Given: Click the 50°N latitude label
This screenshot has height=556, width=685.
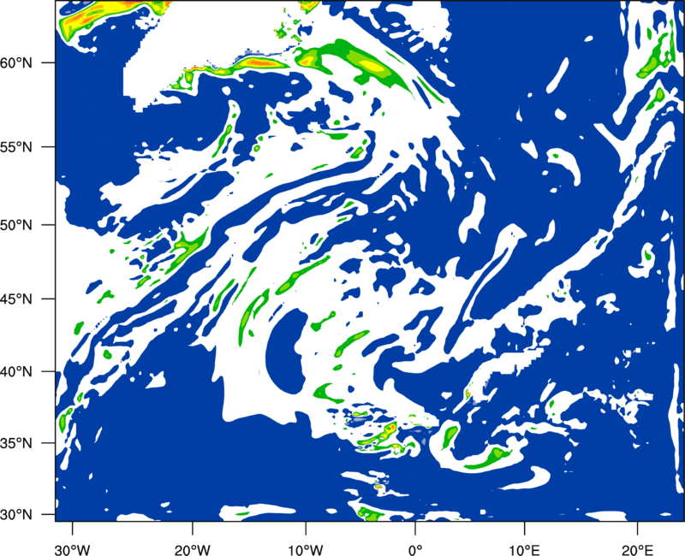Looking at the screenshot, I should pos(16,225).
